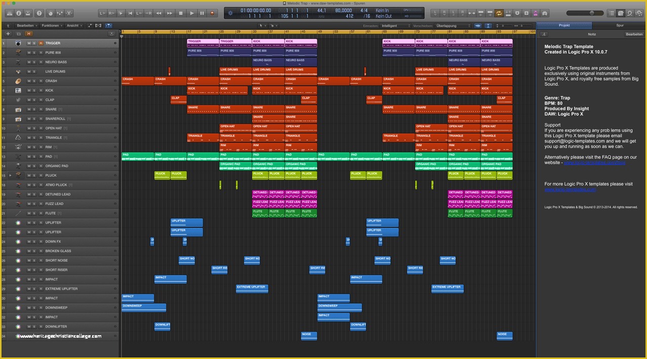Click the tempo value 80,0000 in the LCD
This screenshot has height=359, width=647.
click(343, 10)
